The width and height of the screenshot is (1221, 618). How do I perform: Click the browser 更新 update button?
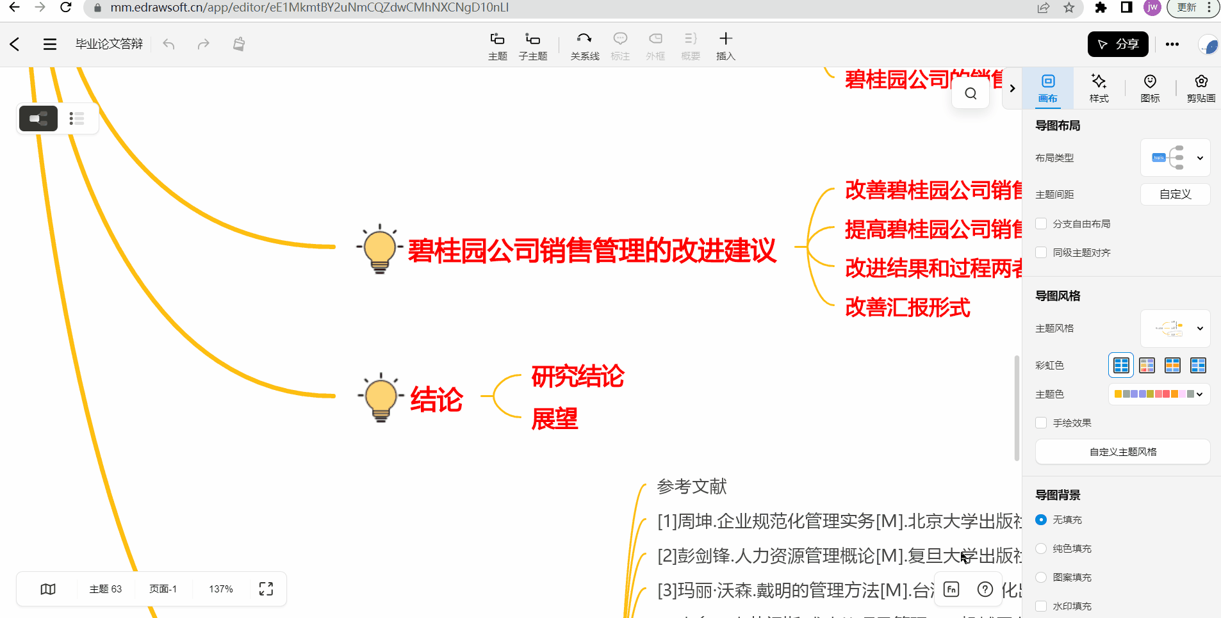tap(1187, 8)
